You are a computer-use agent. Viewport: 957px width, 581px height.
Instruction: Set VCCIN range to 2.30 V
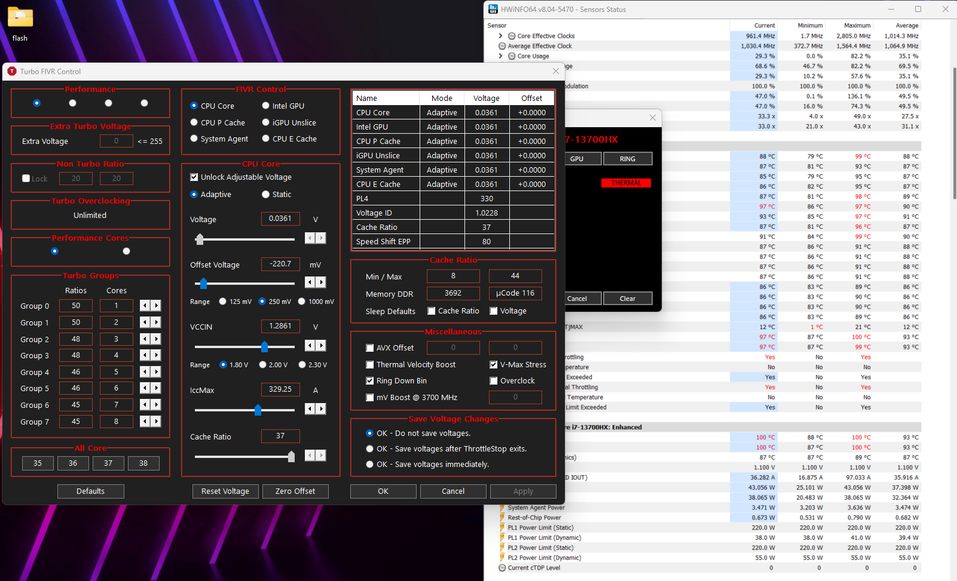coord(302,365)
